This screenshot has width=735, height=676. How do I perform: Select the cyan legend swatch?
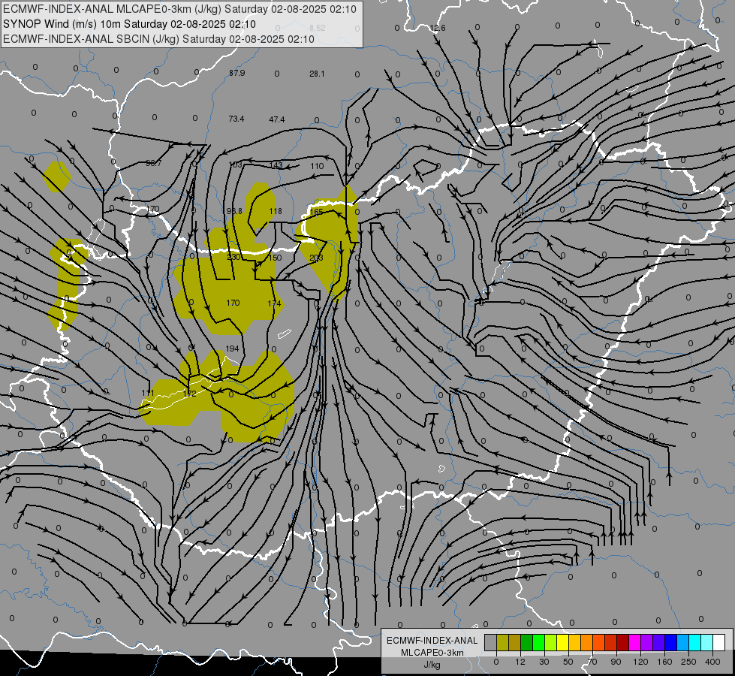(x=695, y=643)
